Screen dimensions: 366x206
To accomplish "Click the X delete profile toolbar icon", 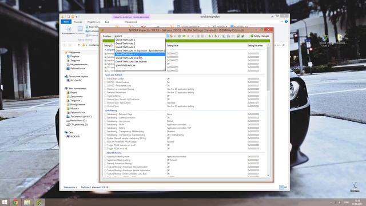I will [x=193, y=36].
